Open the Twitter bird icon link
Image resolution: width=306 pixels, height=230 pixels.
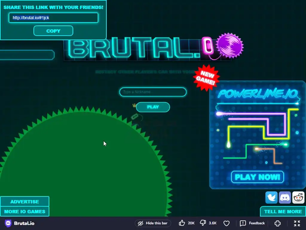point(271,198)
